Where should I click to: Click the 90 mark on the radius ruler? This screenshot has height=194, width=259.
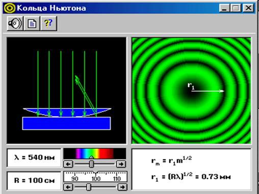click(75, 179)
